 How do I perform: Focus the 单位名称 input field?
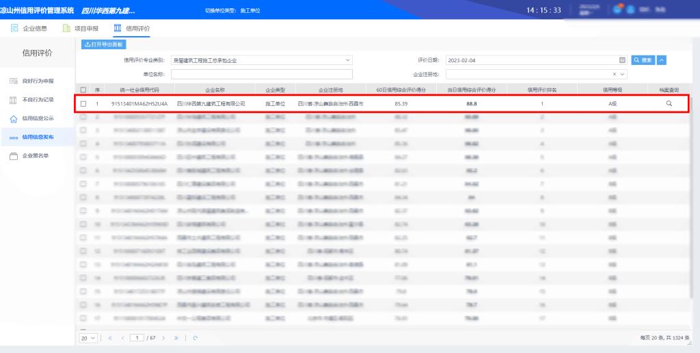(262, 74)
